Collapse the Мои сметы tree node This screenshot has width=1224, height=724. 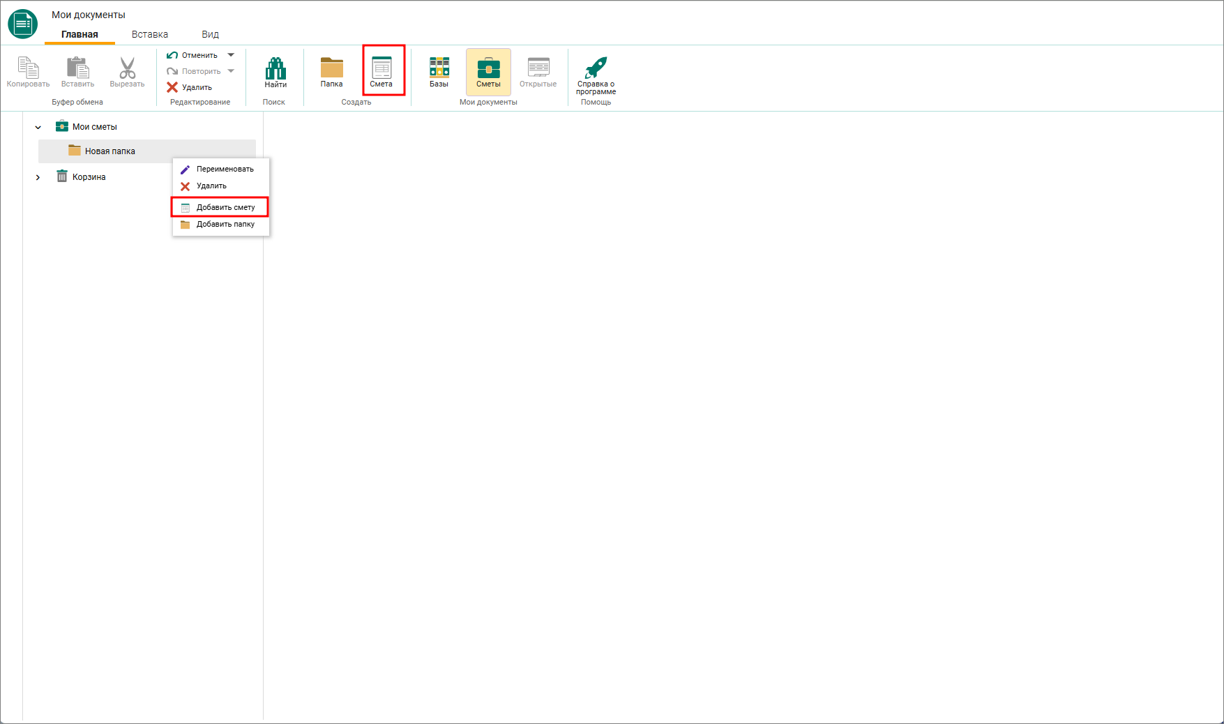[38, 128]
